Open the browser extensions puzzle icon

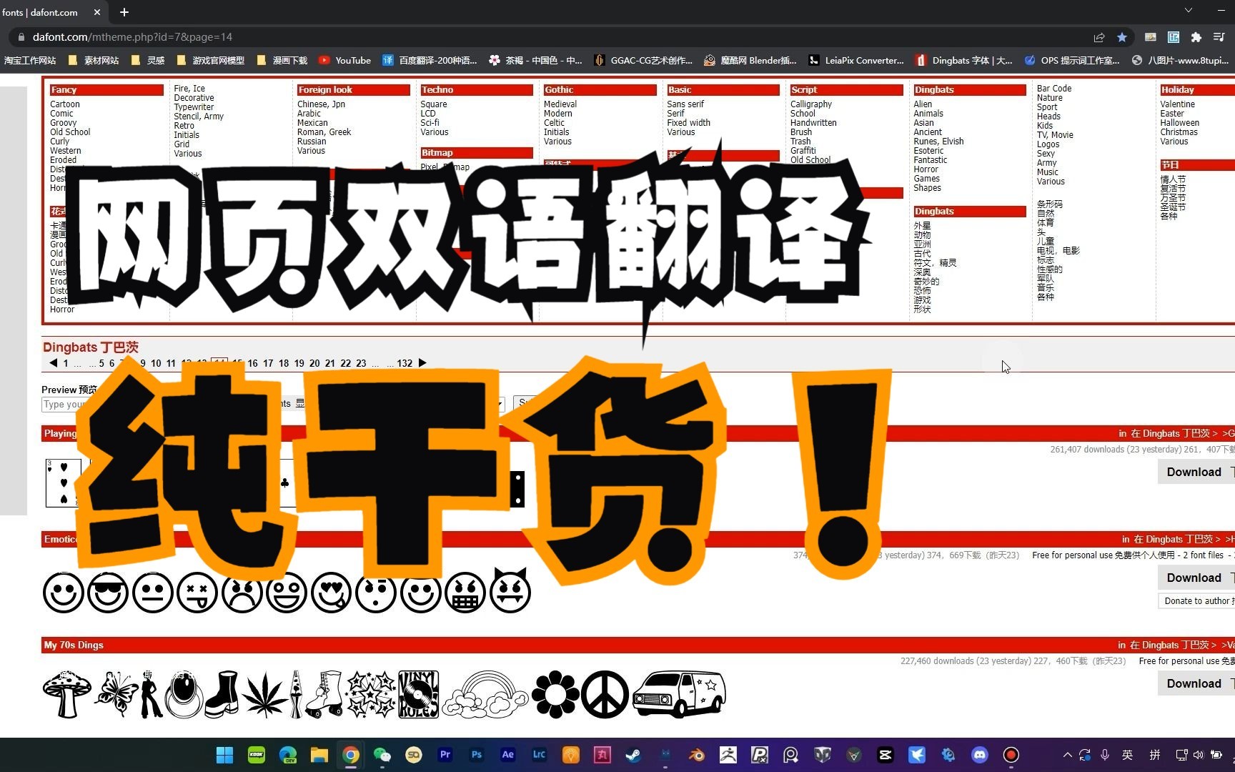point(1197,36)
